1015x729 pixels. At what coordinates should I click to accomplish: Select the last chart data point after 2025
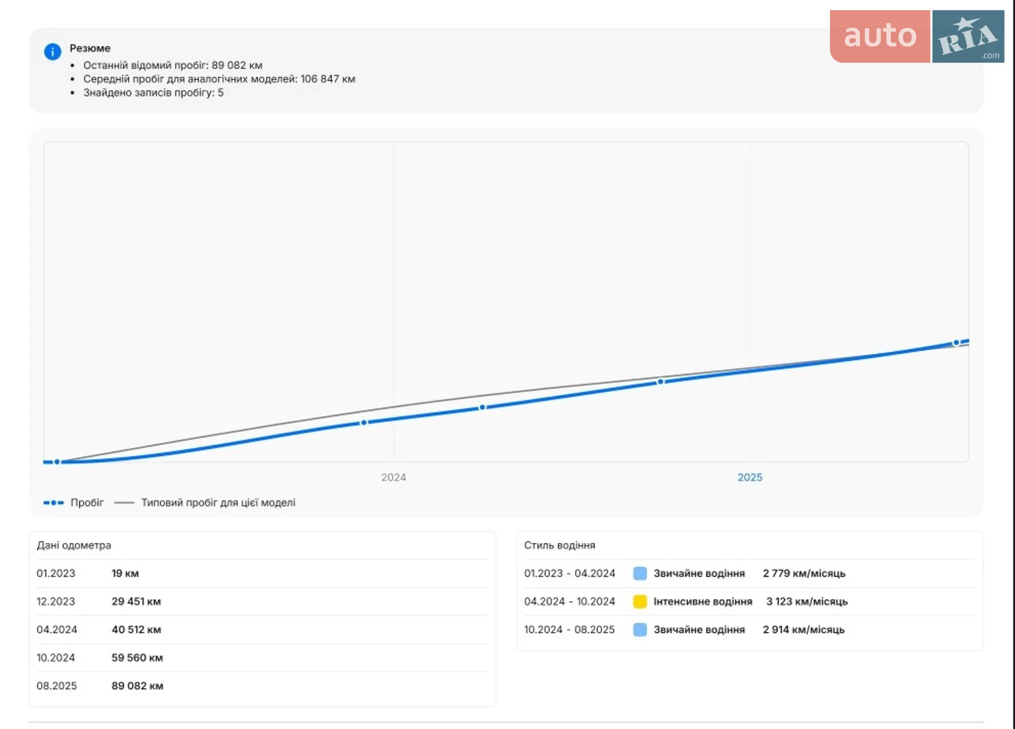[x=956, y=343]
